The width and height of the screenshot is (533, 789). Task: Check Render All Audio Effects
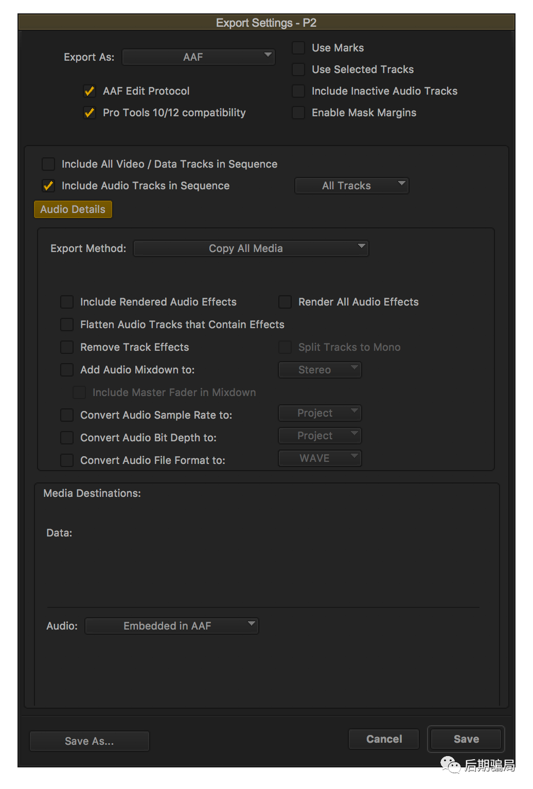tap(285, 302)
